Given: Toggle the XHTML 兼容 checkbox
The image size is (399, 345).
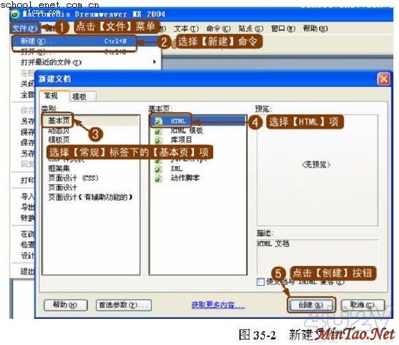Looking at the screenshot, I should 261,282.
